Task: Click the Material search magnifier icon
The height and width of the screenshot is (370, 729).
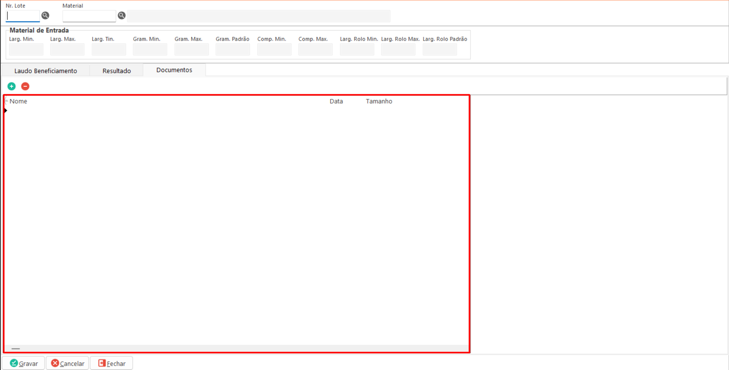Action: pyautogui.click(x=121, y=16)
